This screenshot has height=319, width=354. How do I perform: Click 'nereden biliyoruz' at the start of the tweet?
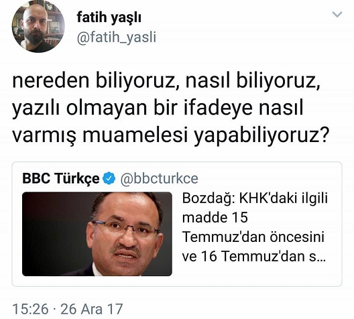point(94,81)
